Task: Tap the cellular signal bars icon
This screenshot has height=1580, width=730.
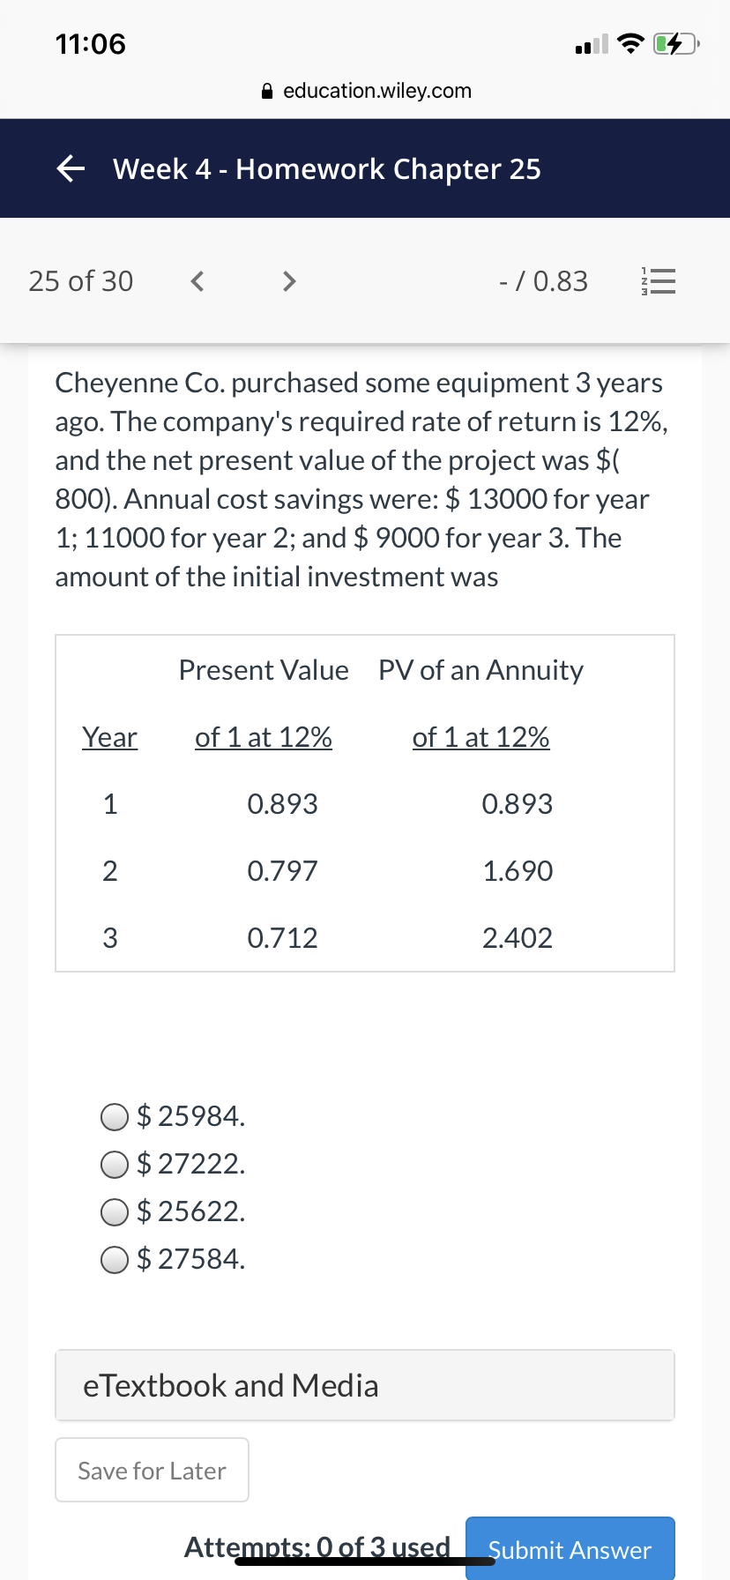Action: click(592, 44)
